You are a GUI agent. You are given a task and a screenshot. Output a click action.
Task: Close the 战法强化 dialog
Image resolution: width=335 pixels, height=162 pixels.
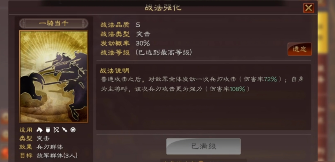click(309, 8)
